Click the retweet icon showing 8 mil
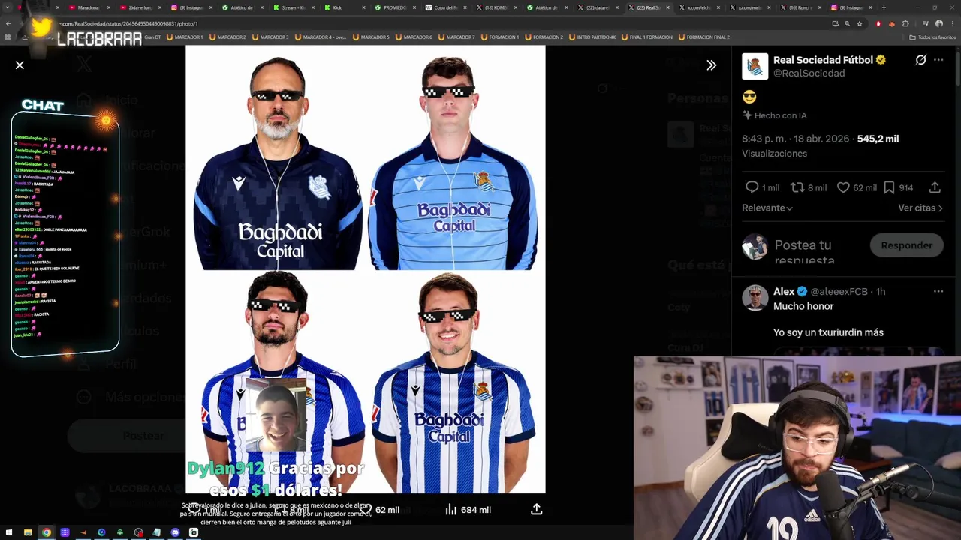The height and width of the screenshot is (540, 961). [797, 187]
